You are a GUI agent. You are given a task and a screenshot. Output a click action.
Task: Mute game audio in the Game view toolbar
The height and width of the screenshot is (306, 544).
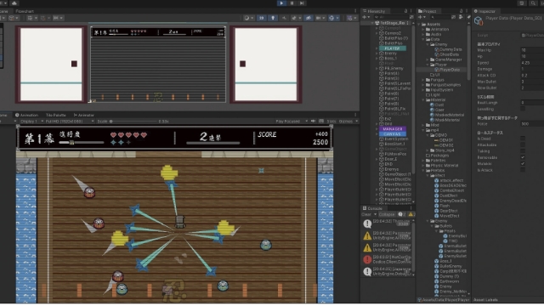314,122
